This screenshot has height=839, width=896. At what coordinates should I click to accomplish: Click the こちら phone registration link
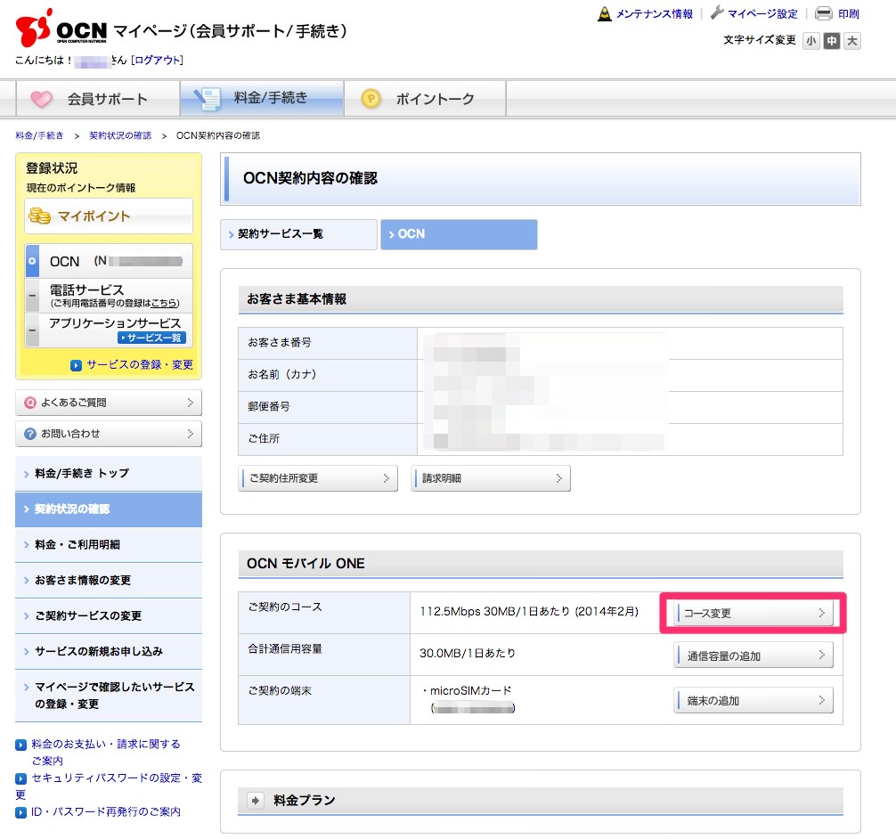point(165,303)
